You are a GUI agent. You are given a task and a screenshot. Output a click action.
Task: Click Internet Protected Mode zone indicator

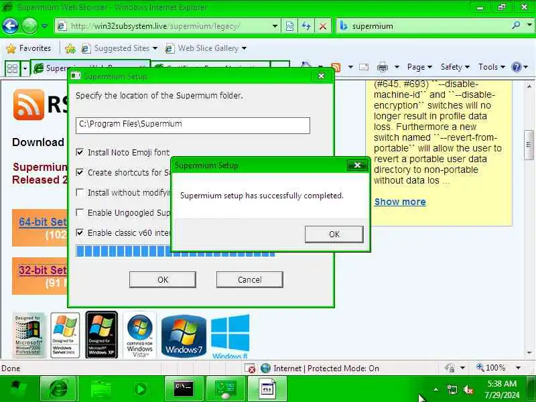[320, 368]
